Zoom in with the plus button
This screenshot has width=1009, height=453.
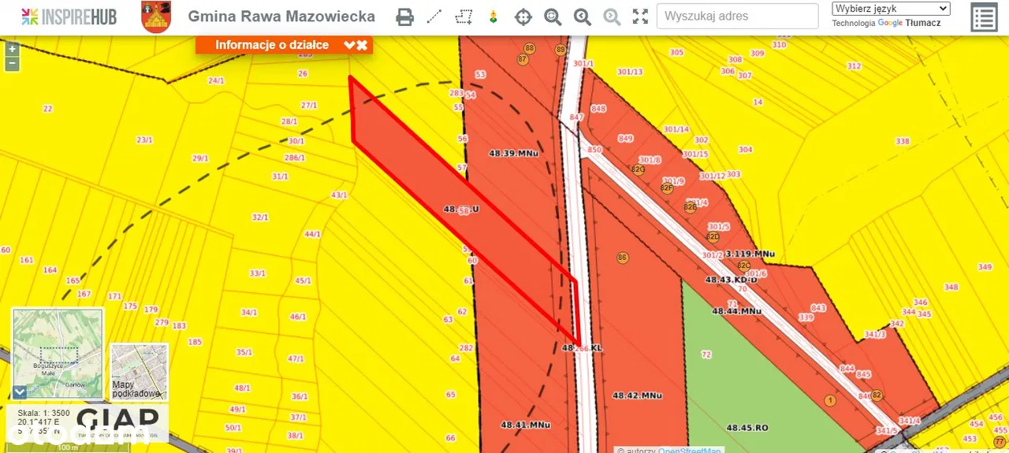[12, 49]
